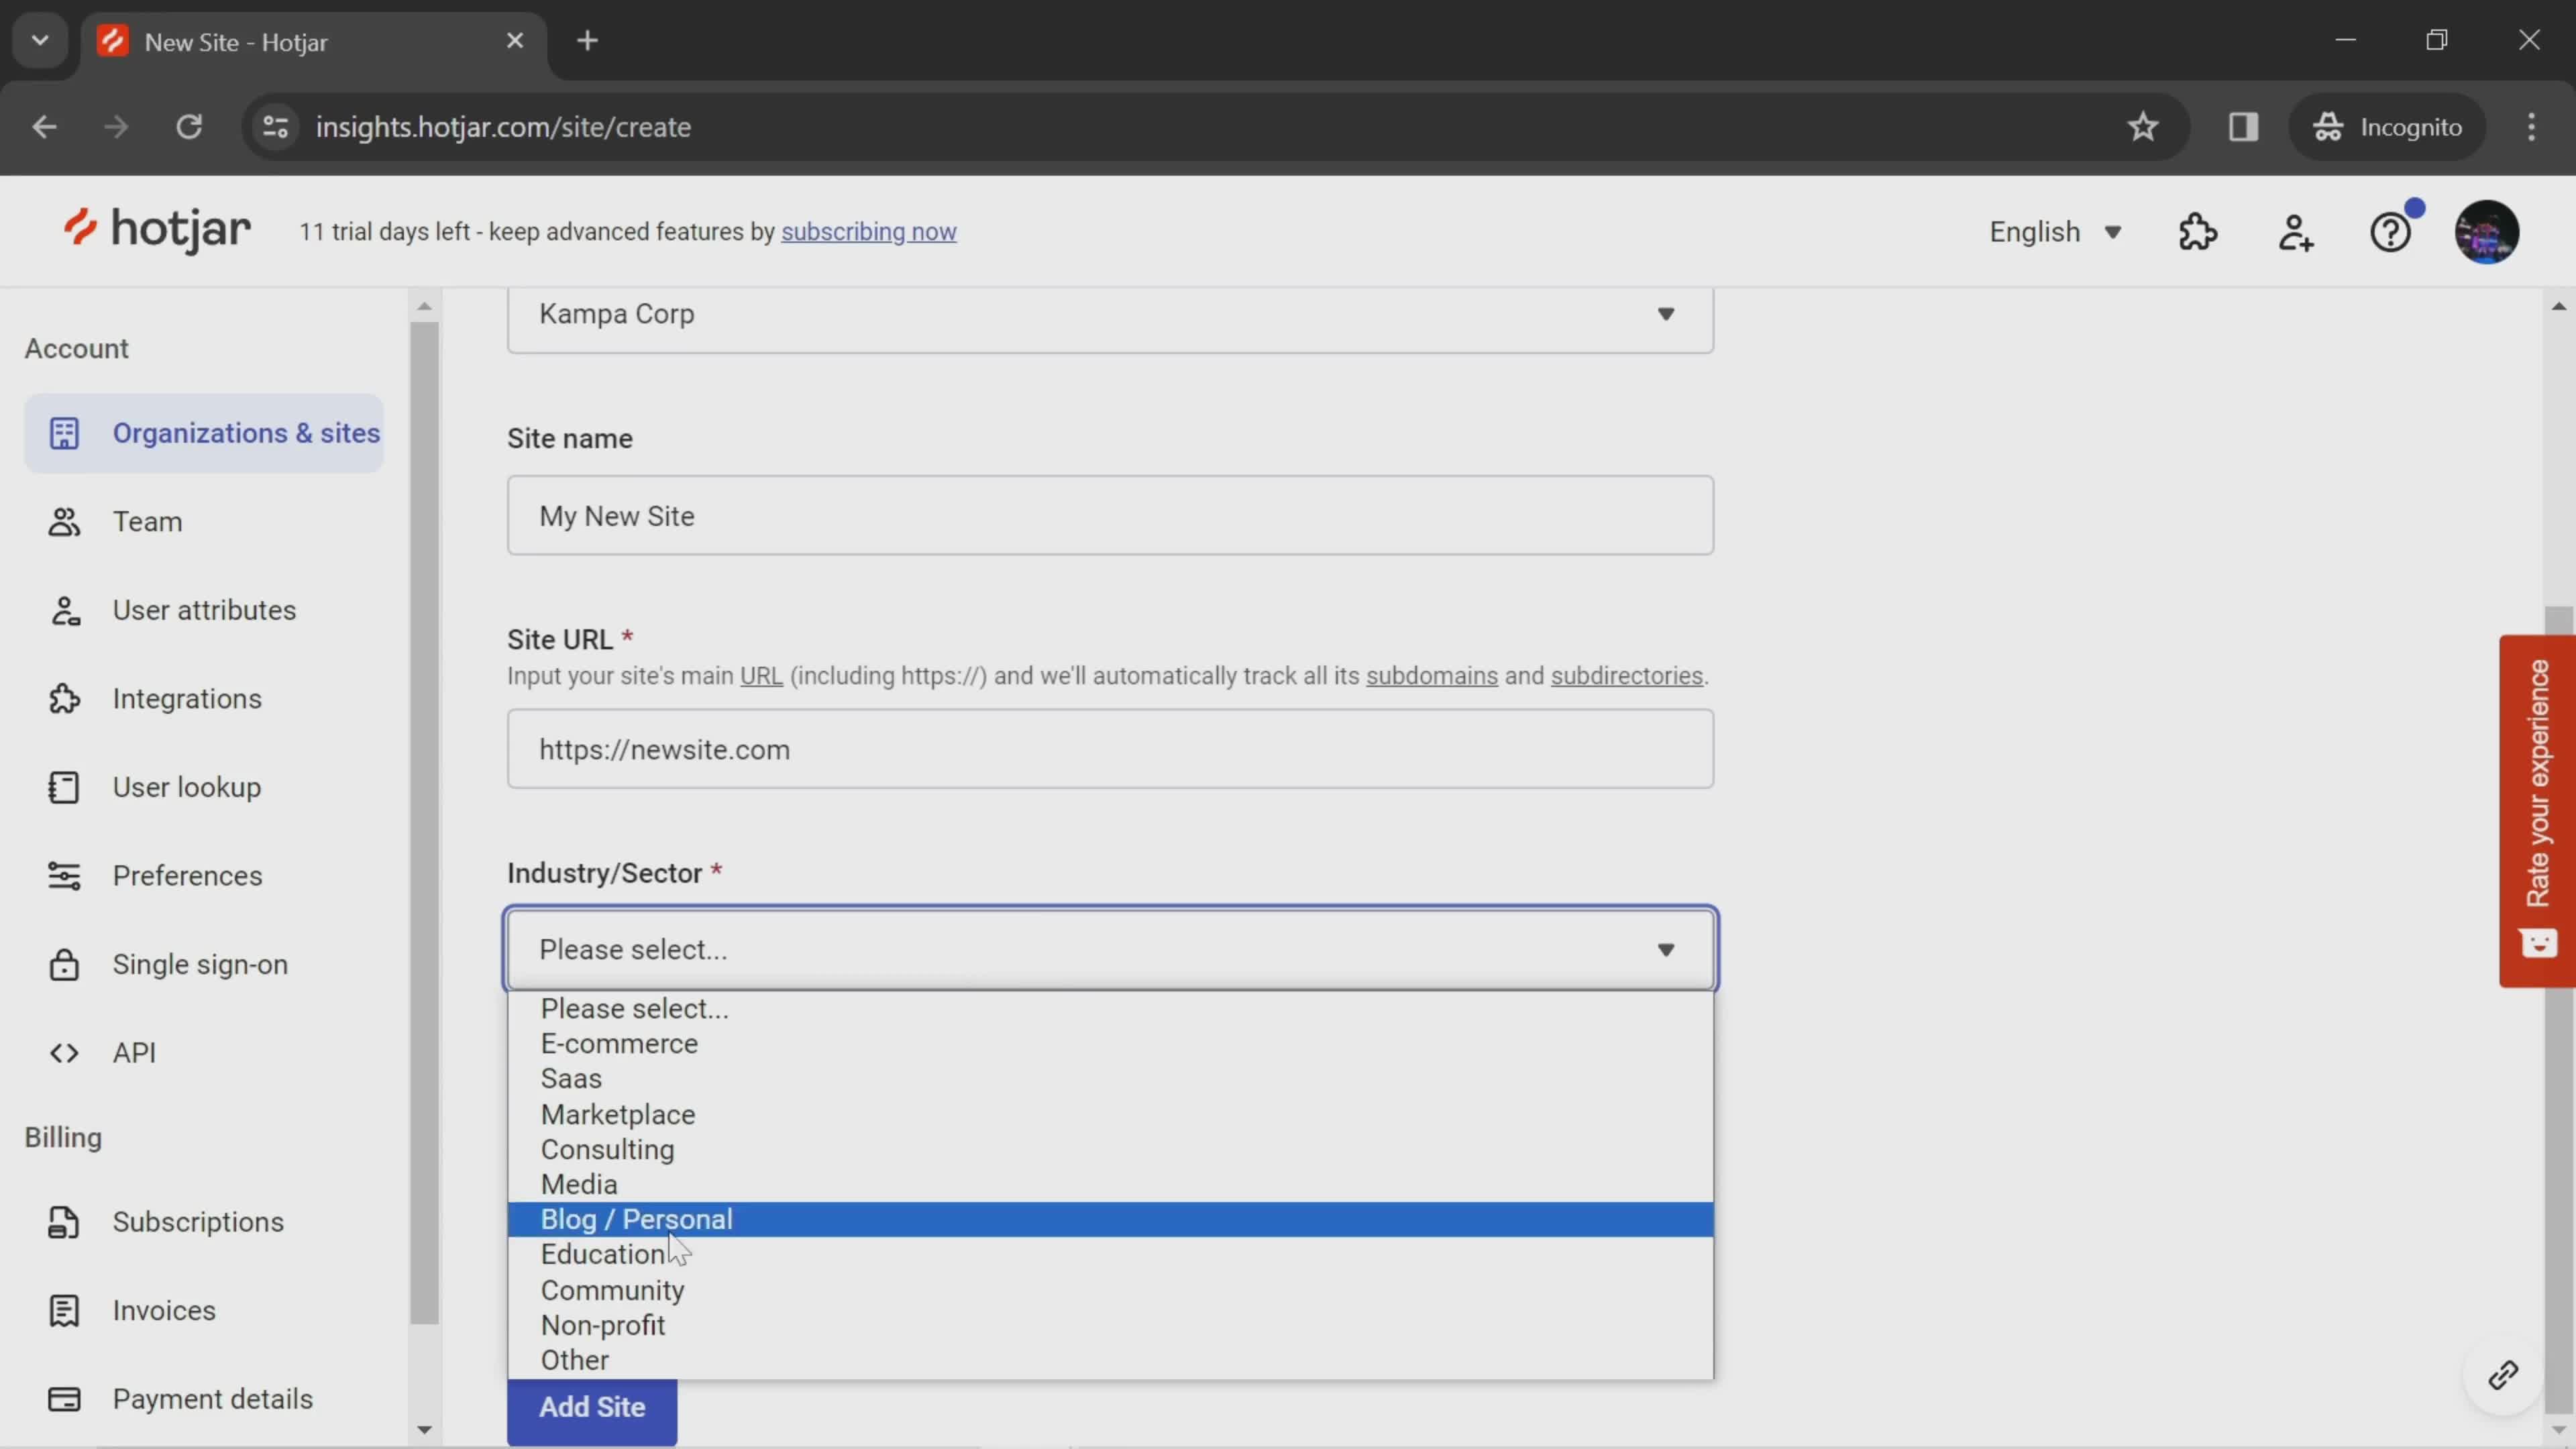Toggle English language selector
2576x1449 pixels.
click(2057, 231)
